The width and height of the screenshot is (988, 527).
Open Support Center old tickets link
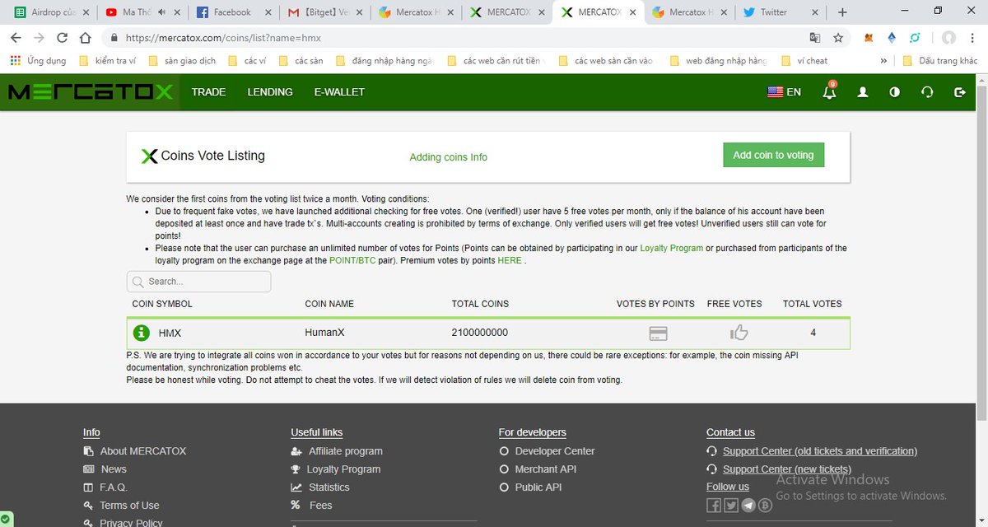[x=820, y=451]
